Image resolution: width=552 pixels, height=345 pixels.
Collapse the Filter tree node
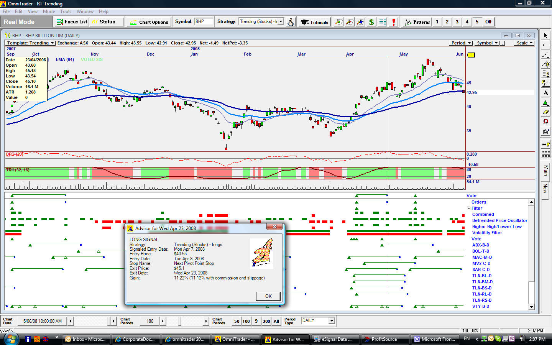tap(468, 209)
